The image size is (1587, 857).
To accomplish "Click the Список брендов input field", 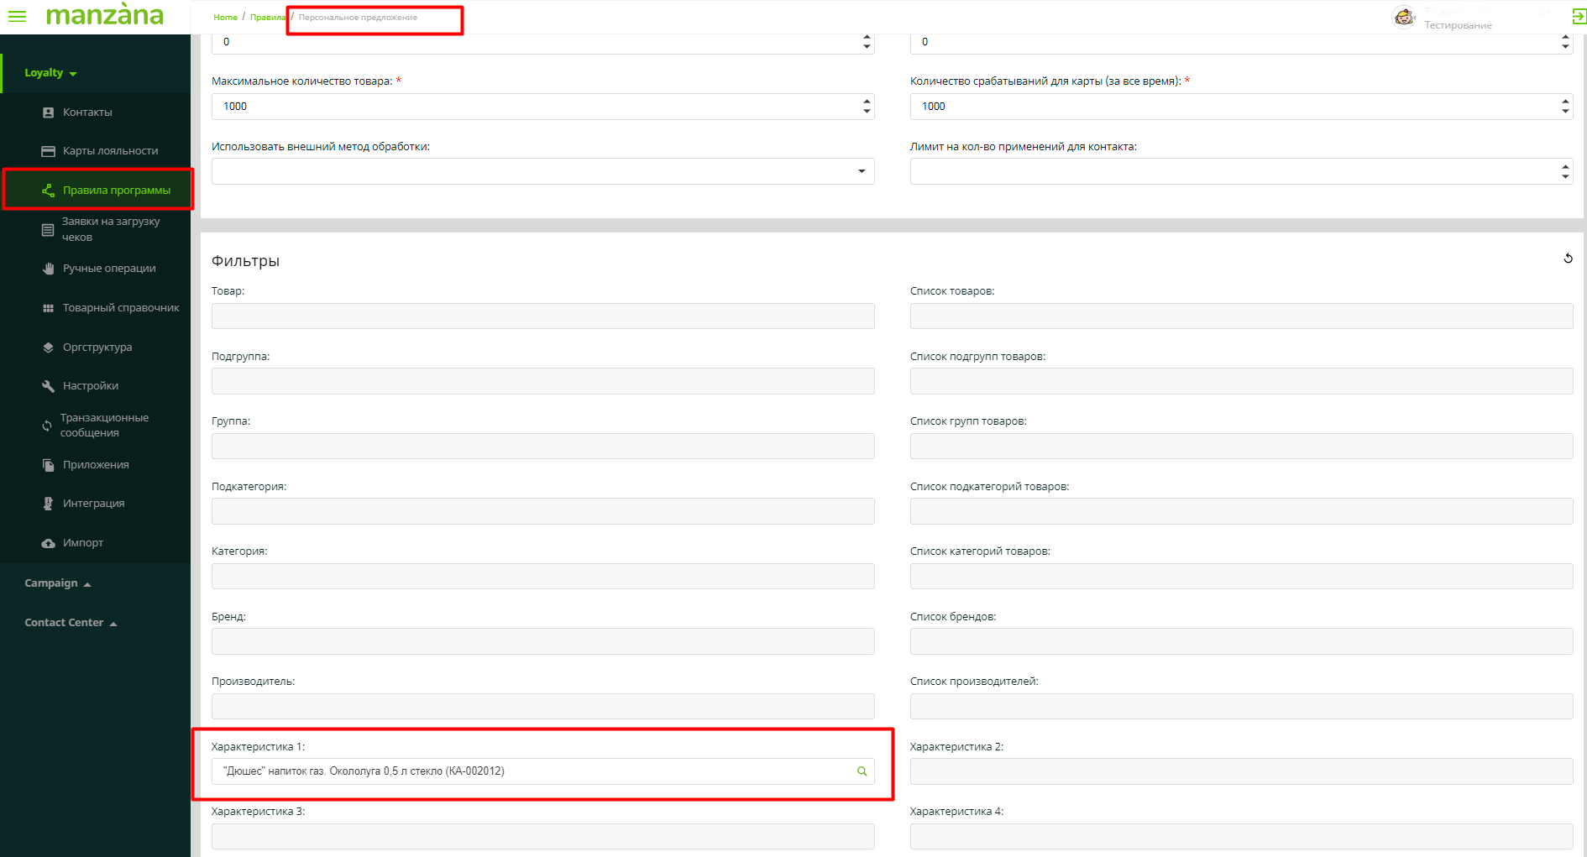I will [1241, 641].
